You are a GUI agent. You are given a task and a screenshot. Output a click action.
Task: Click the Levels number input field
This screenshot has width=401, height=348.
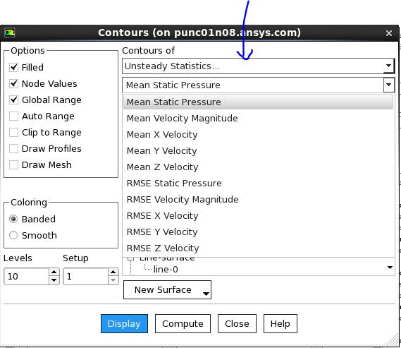26,276
